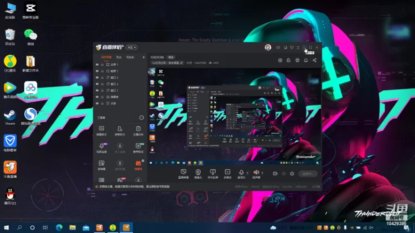Screen dimensions: 415x233
Task: Switch to the second scene tab
Action: pos(119,57)
